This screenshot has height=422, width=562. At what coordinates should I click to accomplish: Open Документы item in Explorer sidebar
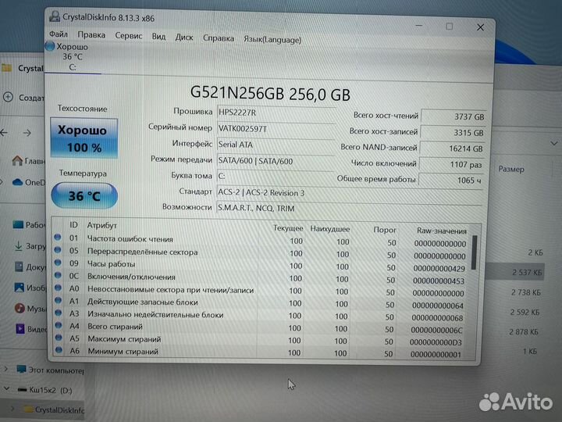(x=30, y=267)
